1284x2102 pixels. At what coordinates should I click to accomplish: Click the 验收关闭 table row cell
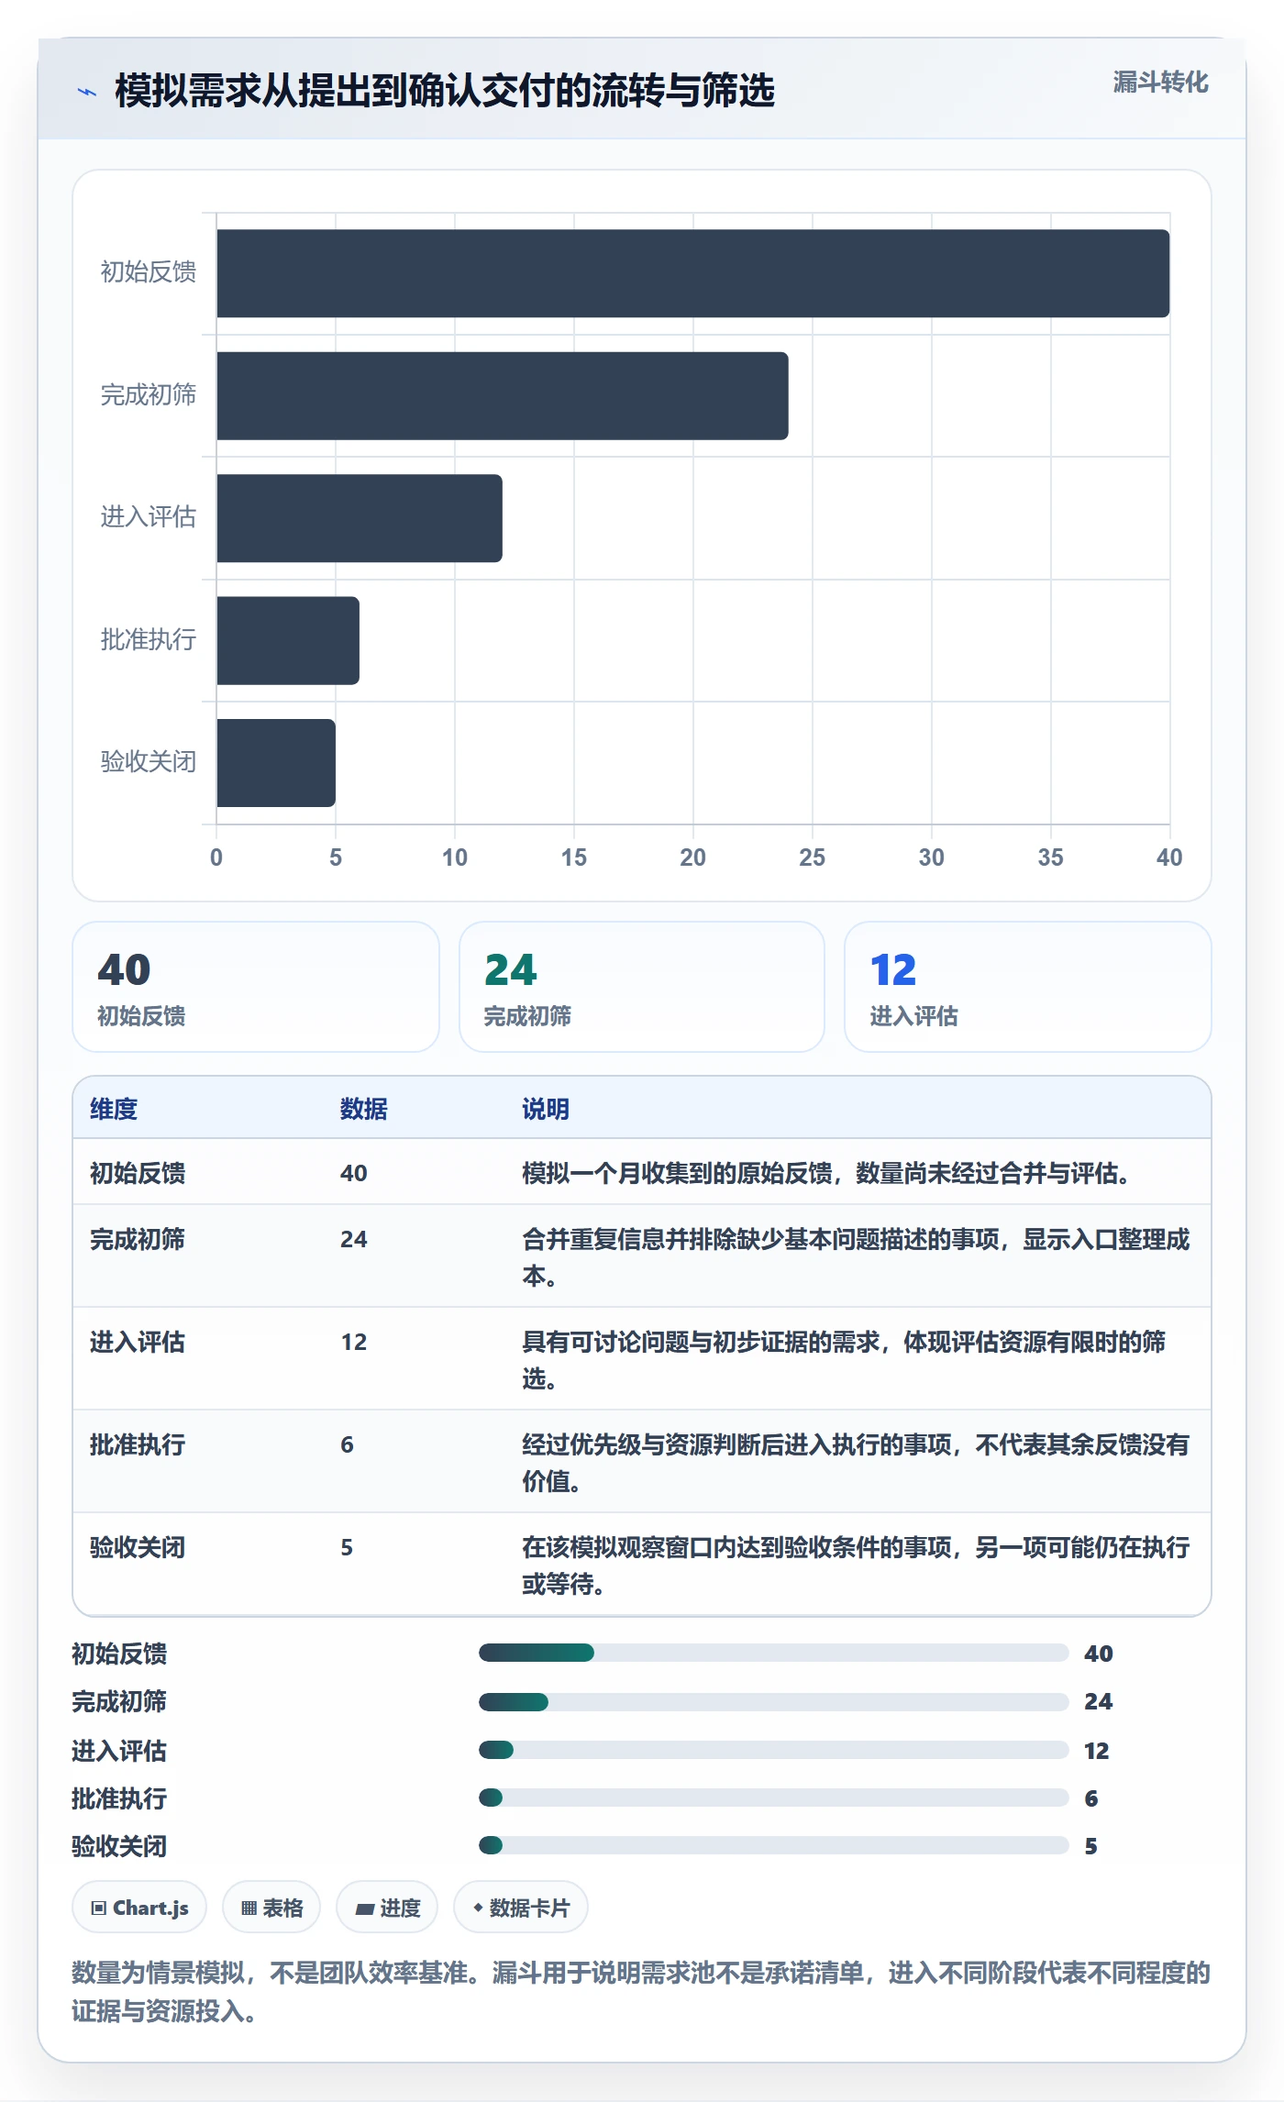pos(138,1547)
